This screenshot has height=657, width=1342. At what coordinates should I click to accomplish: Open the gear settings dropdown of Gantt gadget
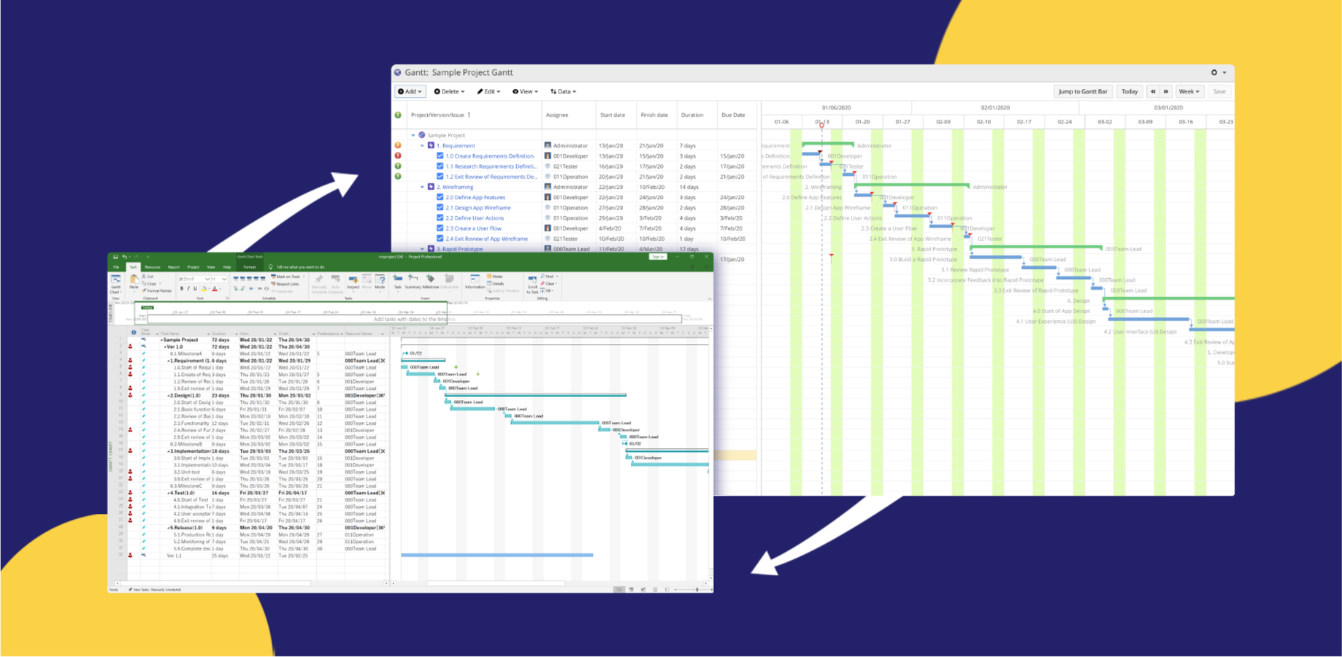click(1219, 72)
